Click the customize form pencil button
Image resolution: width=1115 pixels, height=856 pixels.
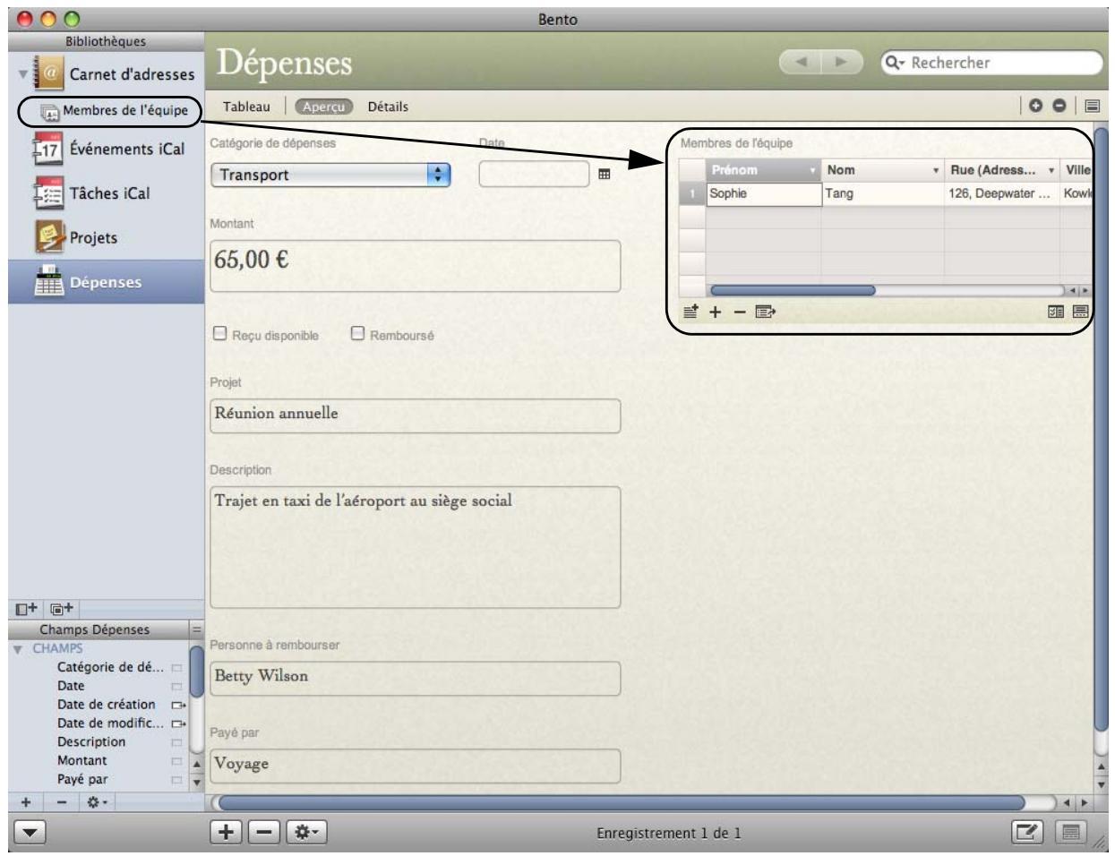point(1027,833)
